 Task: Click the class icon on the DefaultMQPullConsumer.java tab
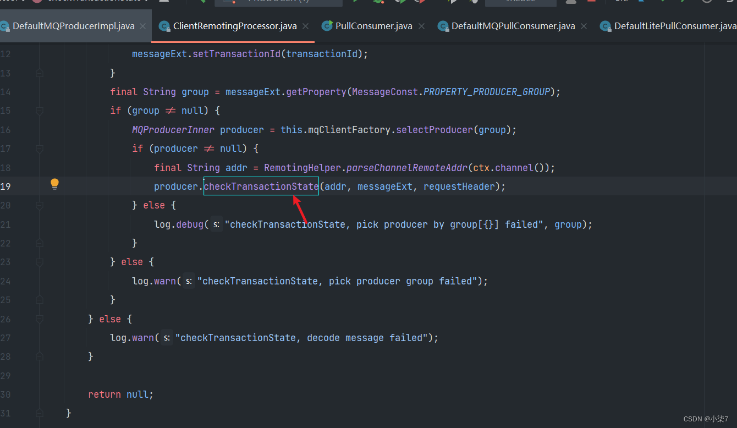442,26
